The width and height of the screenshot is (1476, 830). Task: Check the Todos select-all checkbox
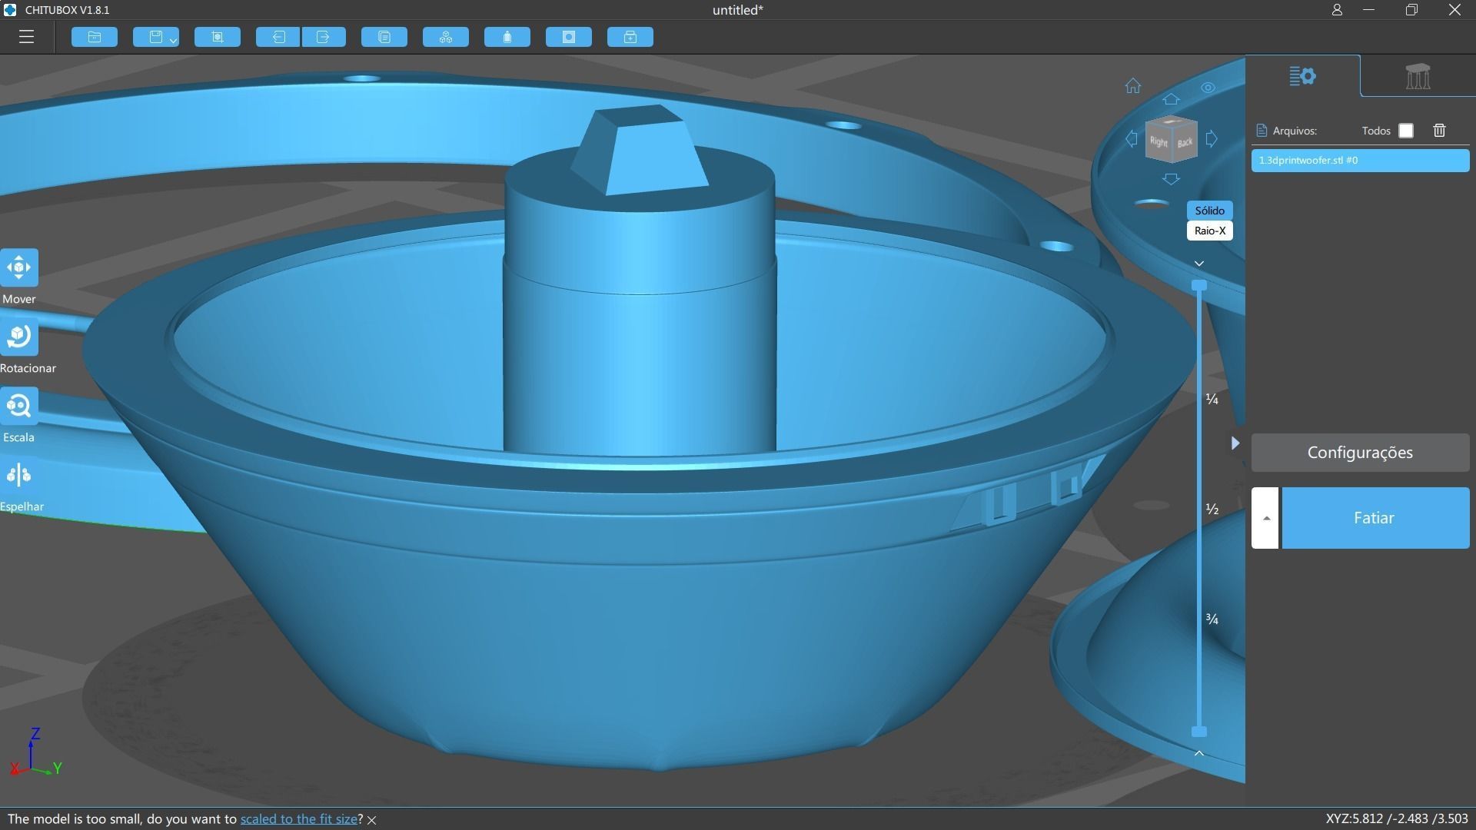coord(1406,131)
